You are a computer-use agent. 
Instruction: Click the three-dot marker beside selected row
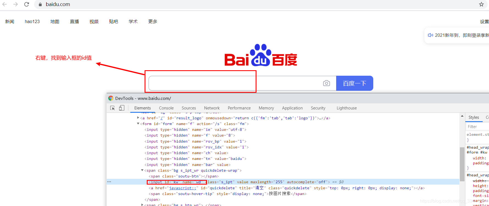(109, 182)
